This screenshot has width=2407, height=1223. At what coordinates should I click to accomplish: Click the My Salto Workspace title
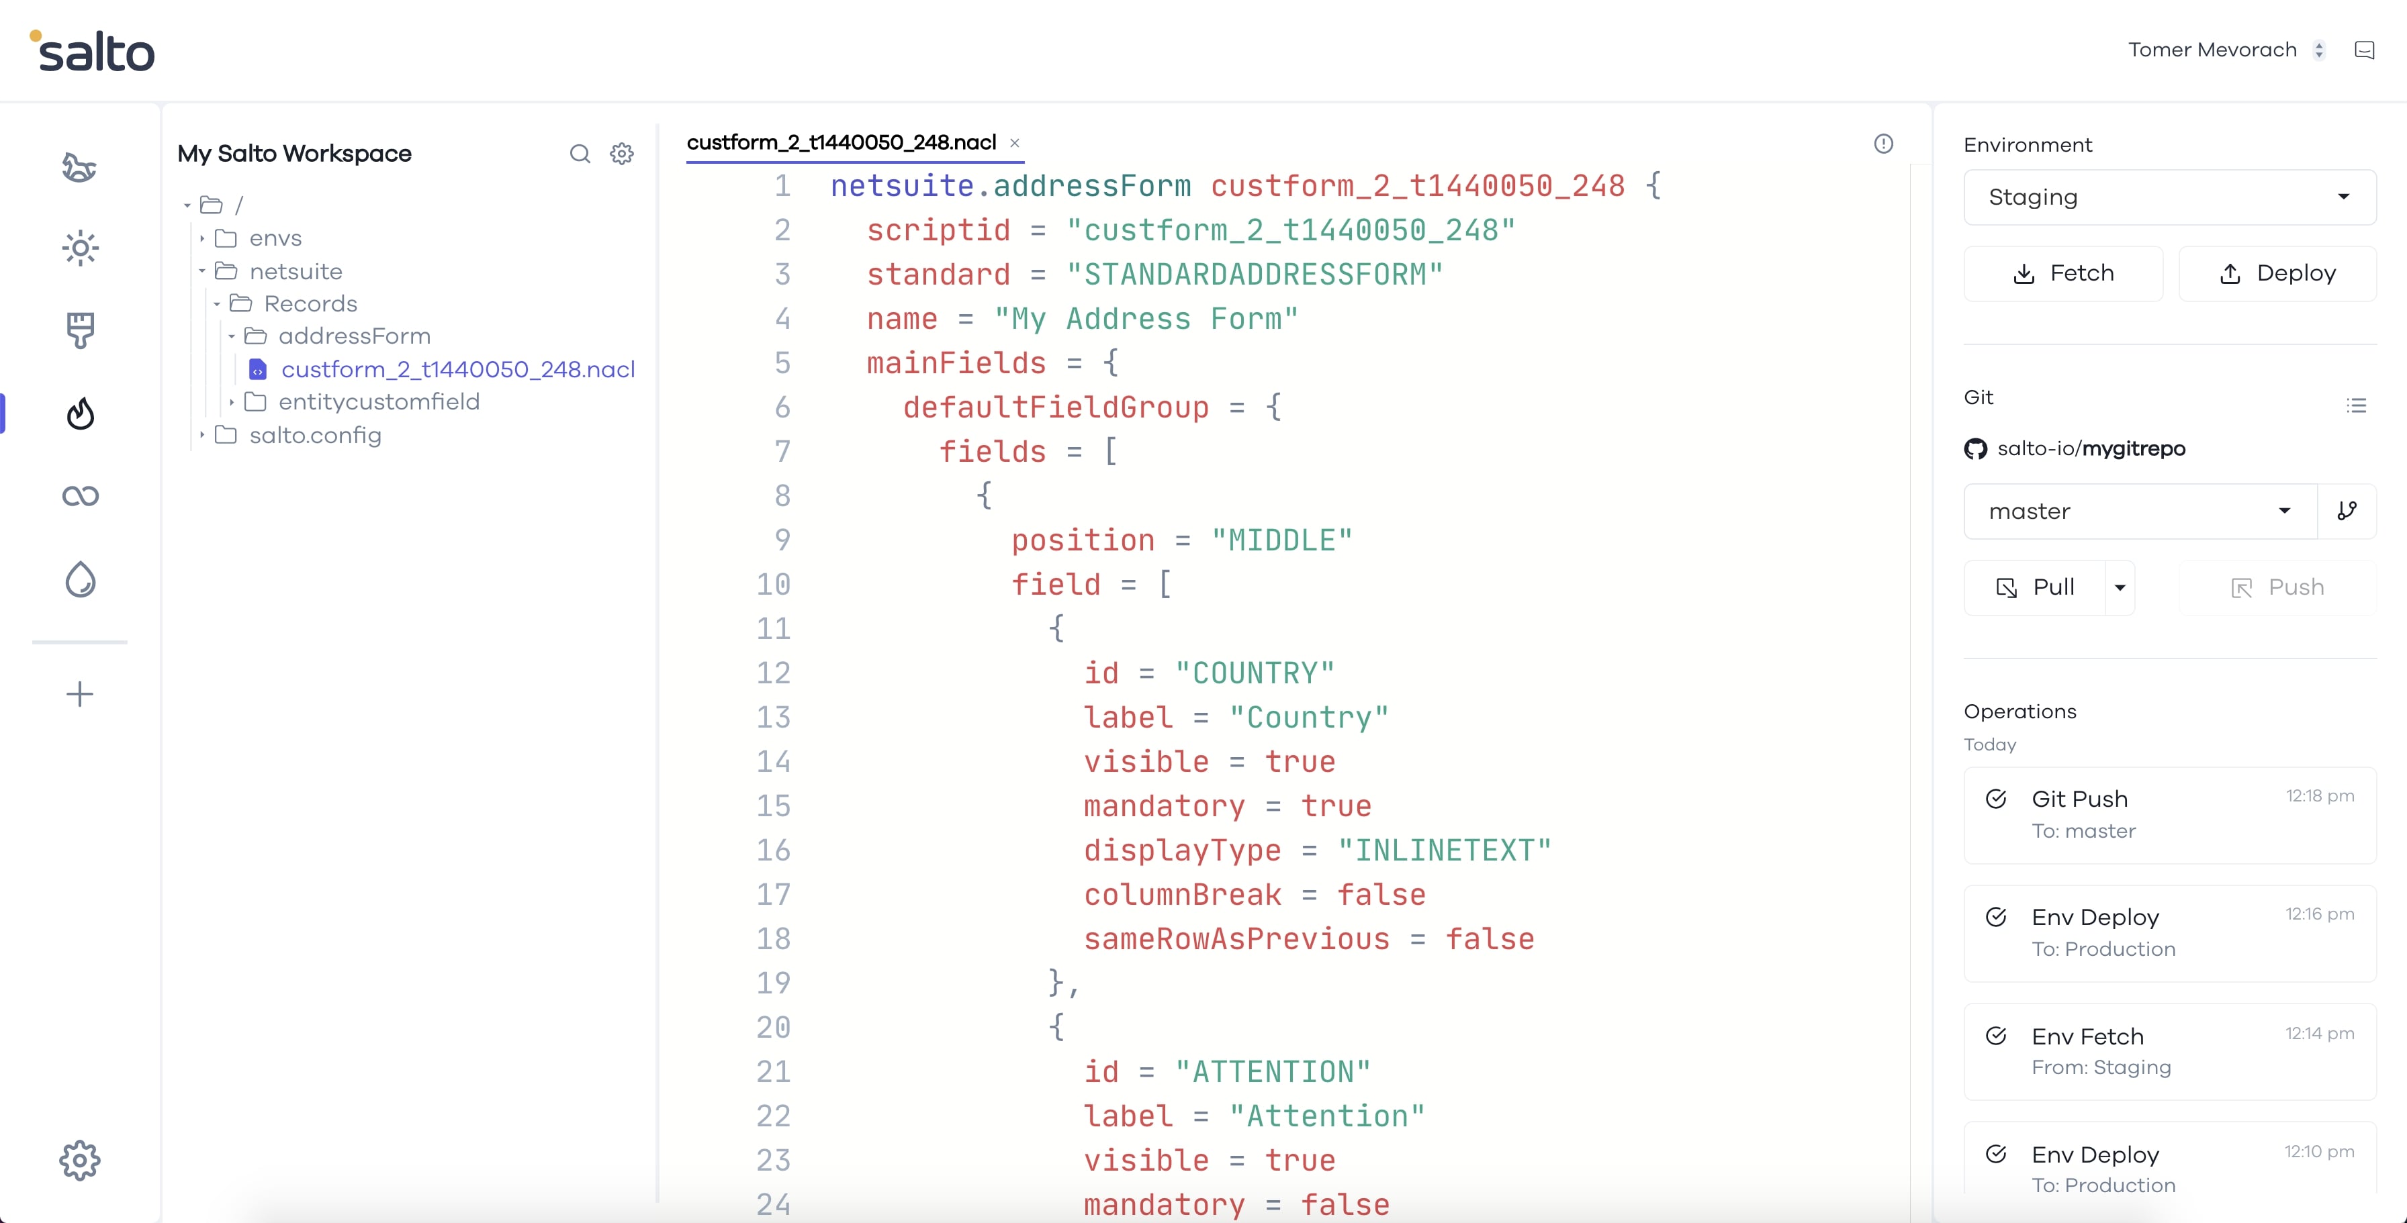(x=294, y=153)
